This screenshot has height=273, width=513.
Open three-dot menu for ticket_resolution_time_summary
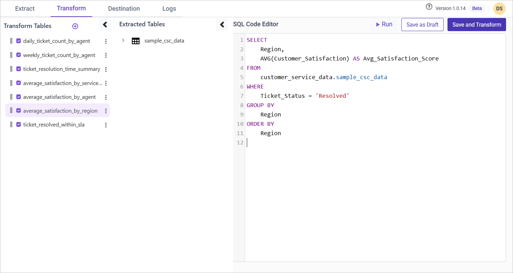pos(106,69)
